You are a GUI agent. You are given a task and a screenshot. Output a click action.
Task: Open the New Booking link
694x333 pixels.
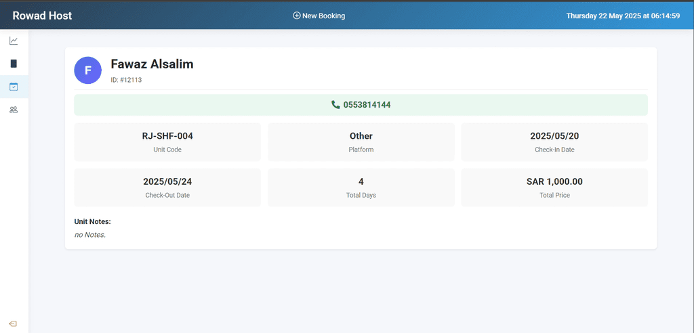click(319, 16)
